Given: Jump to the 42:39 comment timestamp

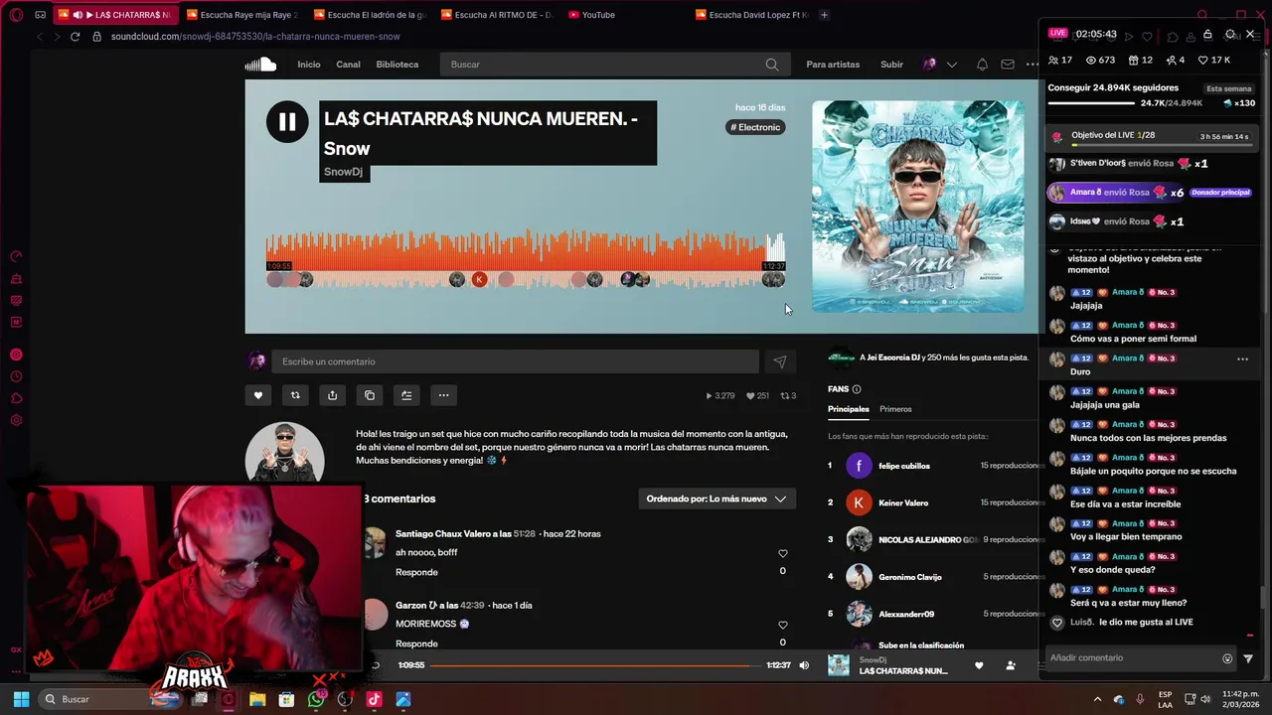Looking at the screenshot, I should (472, 606).
